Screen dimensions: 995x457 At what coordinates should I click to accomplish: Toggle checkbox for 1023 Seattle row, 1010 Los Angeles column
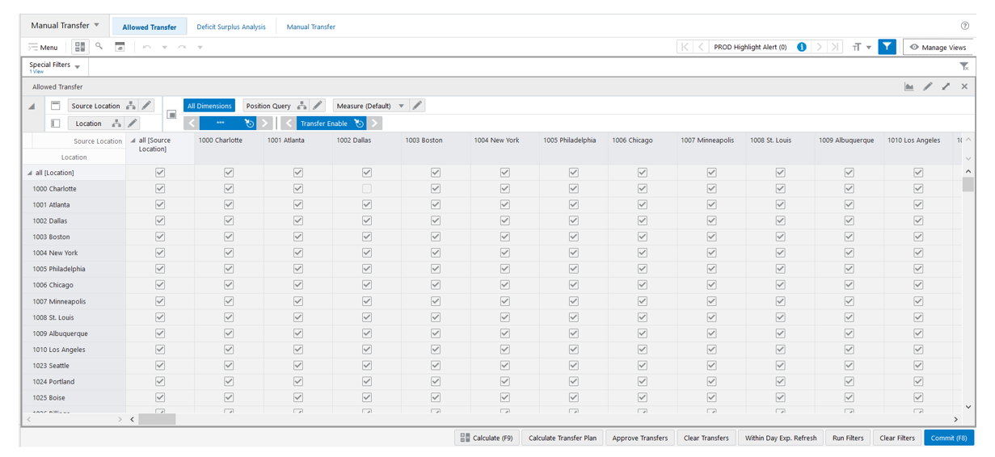pos(918,366)
